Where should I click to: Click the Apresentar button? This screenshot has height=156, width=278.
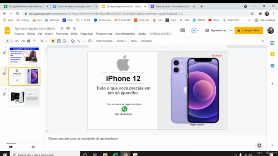click(216, 30)
